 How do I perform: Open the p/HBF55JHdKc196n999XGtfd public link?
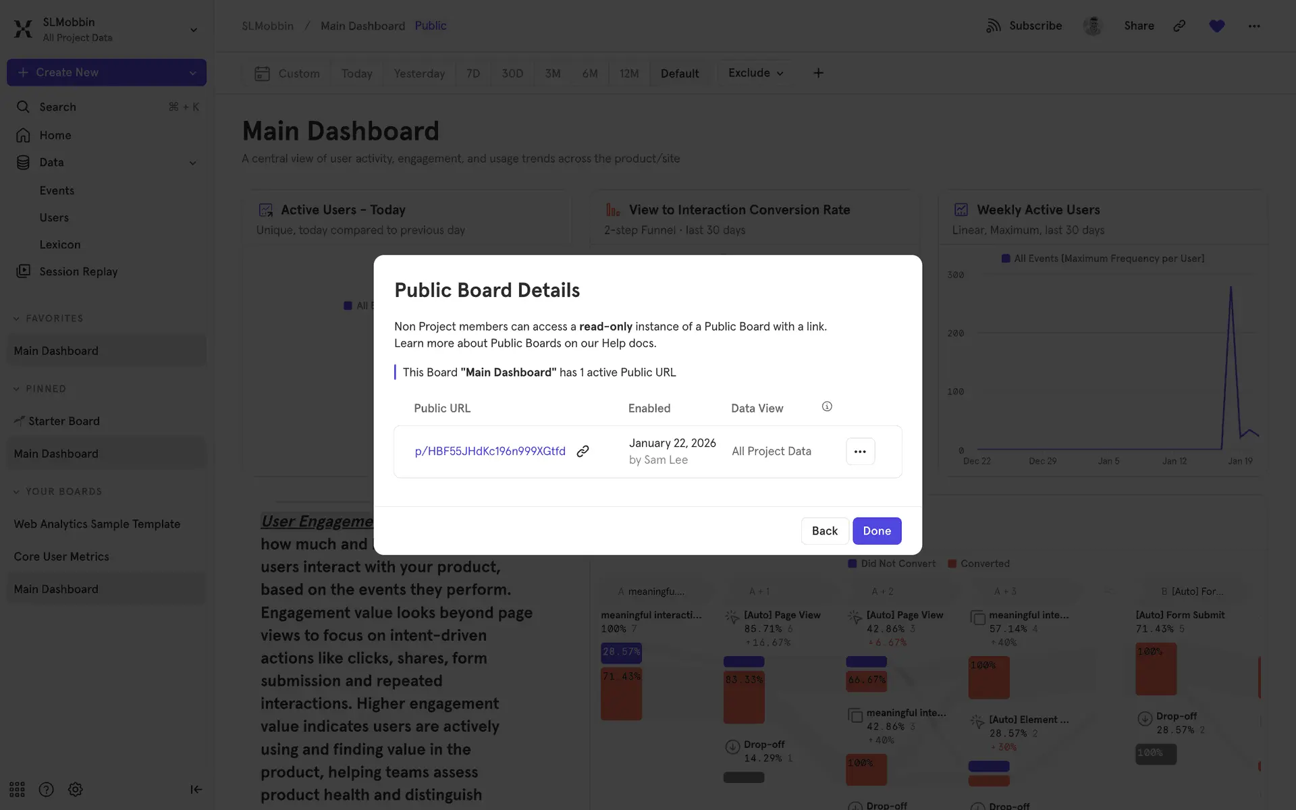point(490,451)
